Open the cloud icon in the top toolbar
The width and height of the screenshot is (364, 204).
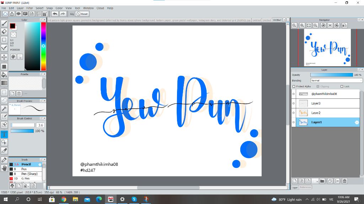click(5, 14)
